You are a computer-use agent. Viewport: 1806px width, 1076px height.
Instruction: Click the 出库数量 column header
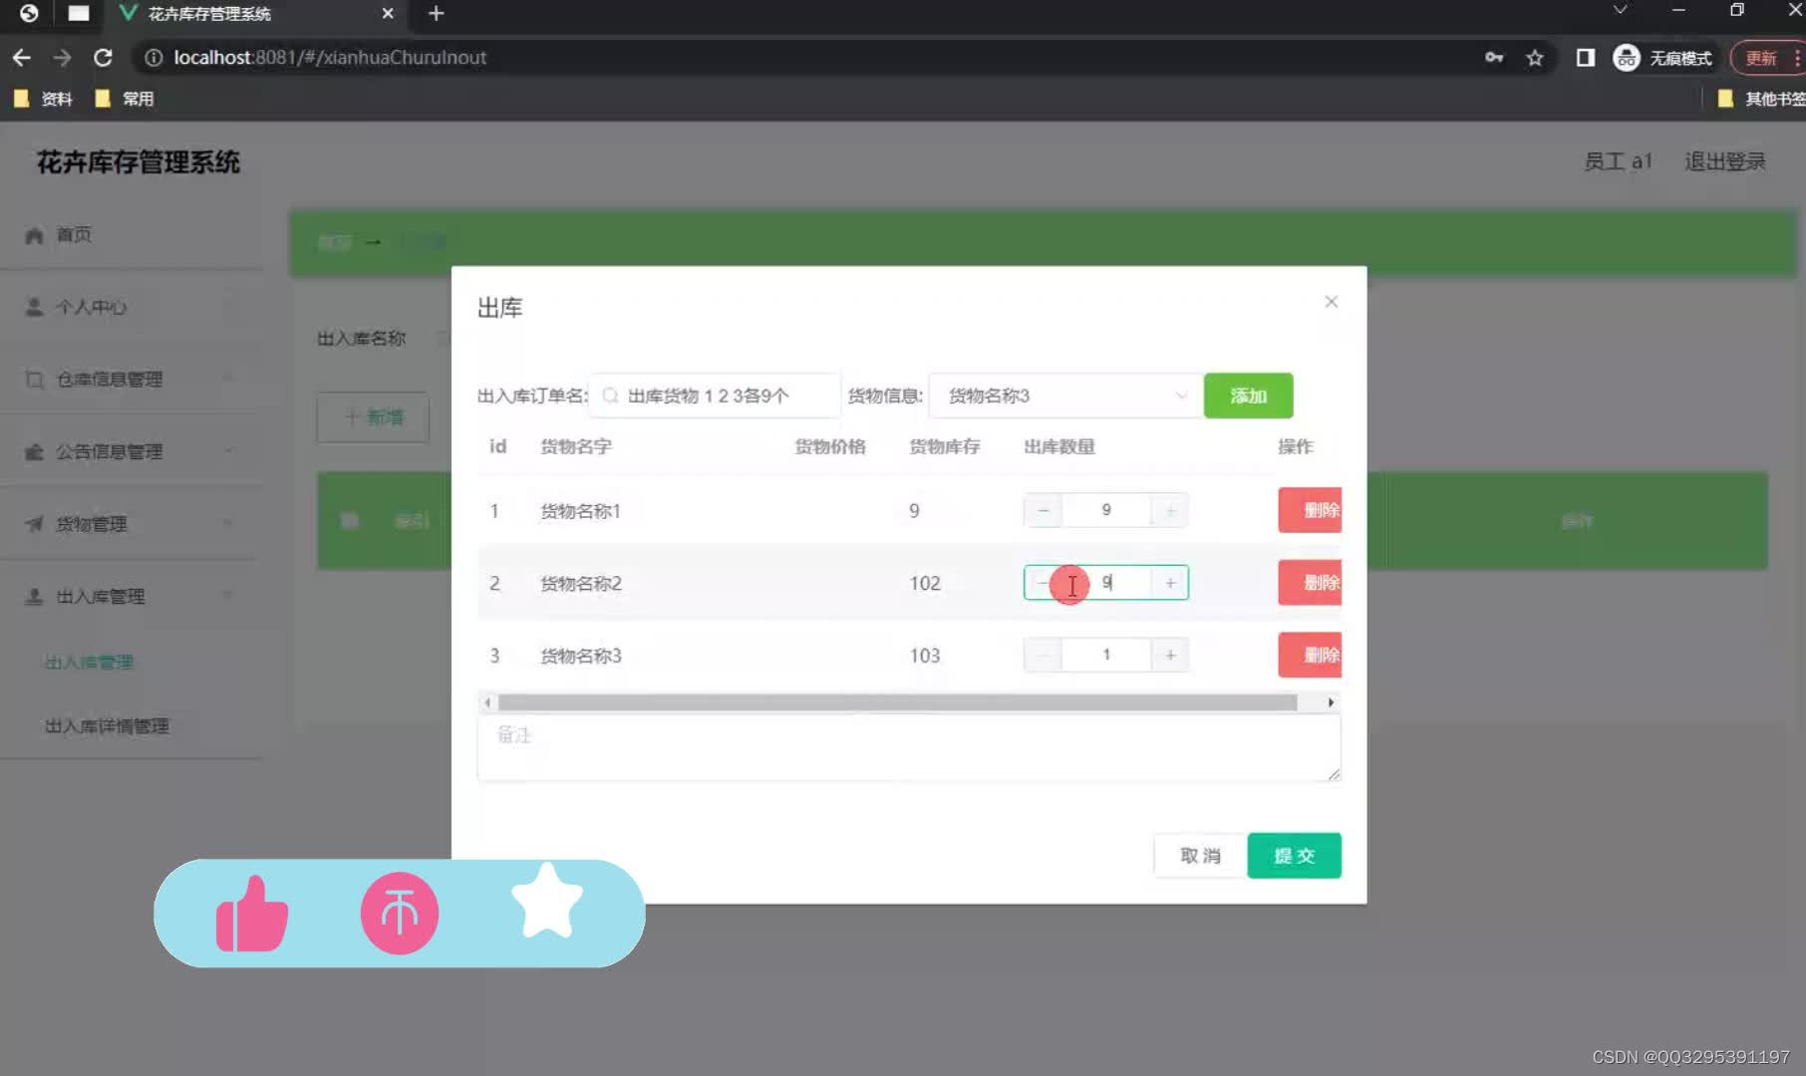[x=1058, y=446]
